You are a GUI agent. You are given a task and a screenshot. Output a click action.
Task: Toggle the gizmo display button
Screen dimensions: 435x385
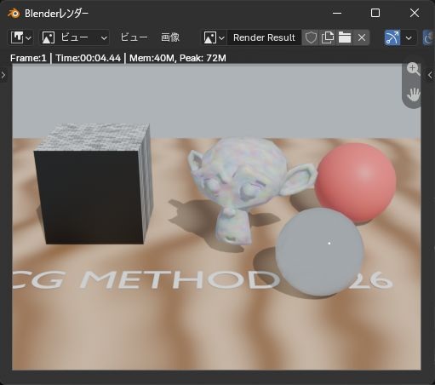click(x=392, y=37)
